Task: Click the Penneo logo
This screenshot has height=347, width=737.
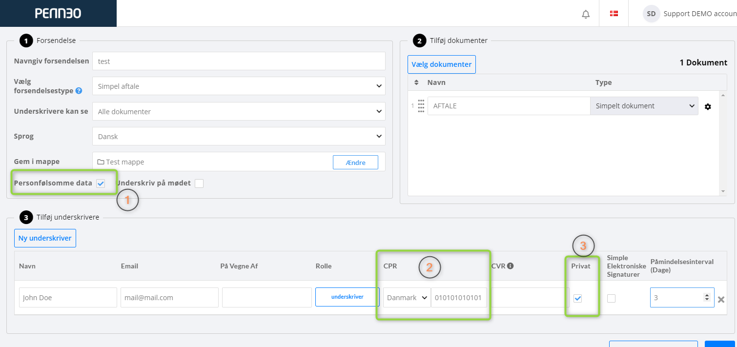Action: pos(58,13)
